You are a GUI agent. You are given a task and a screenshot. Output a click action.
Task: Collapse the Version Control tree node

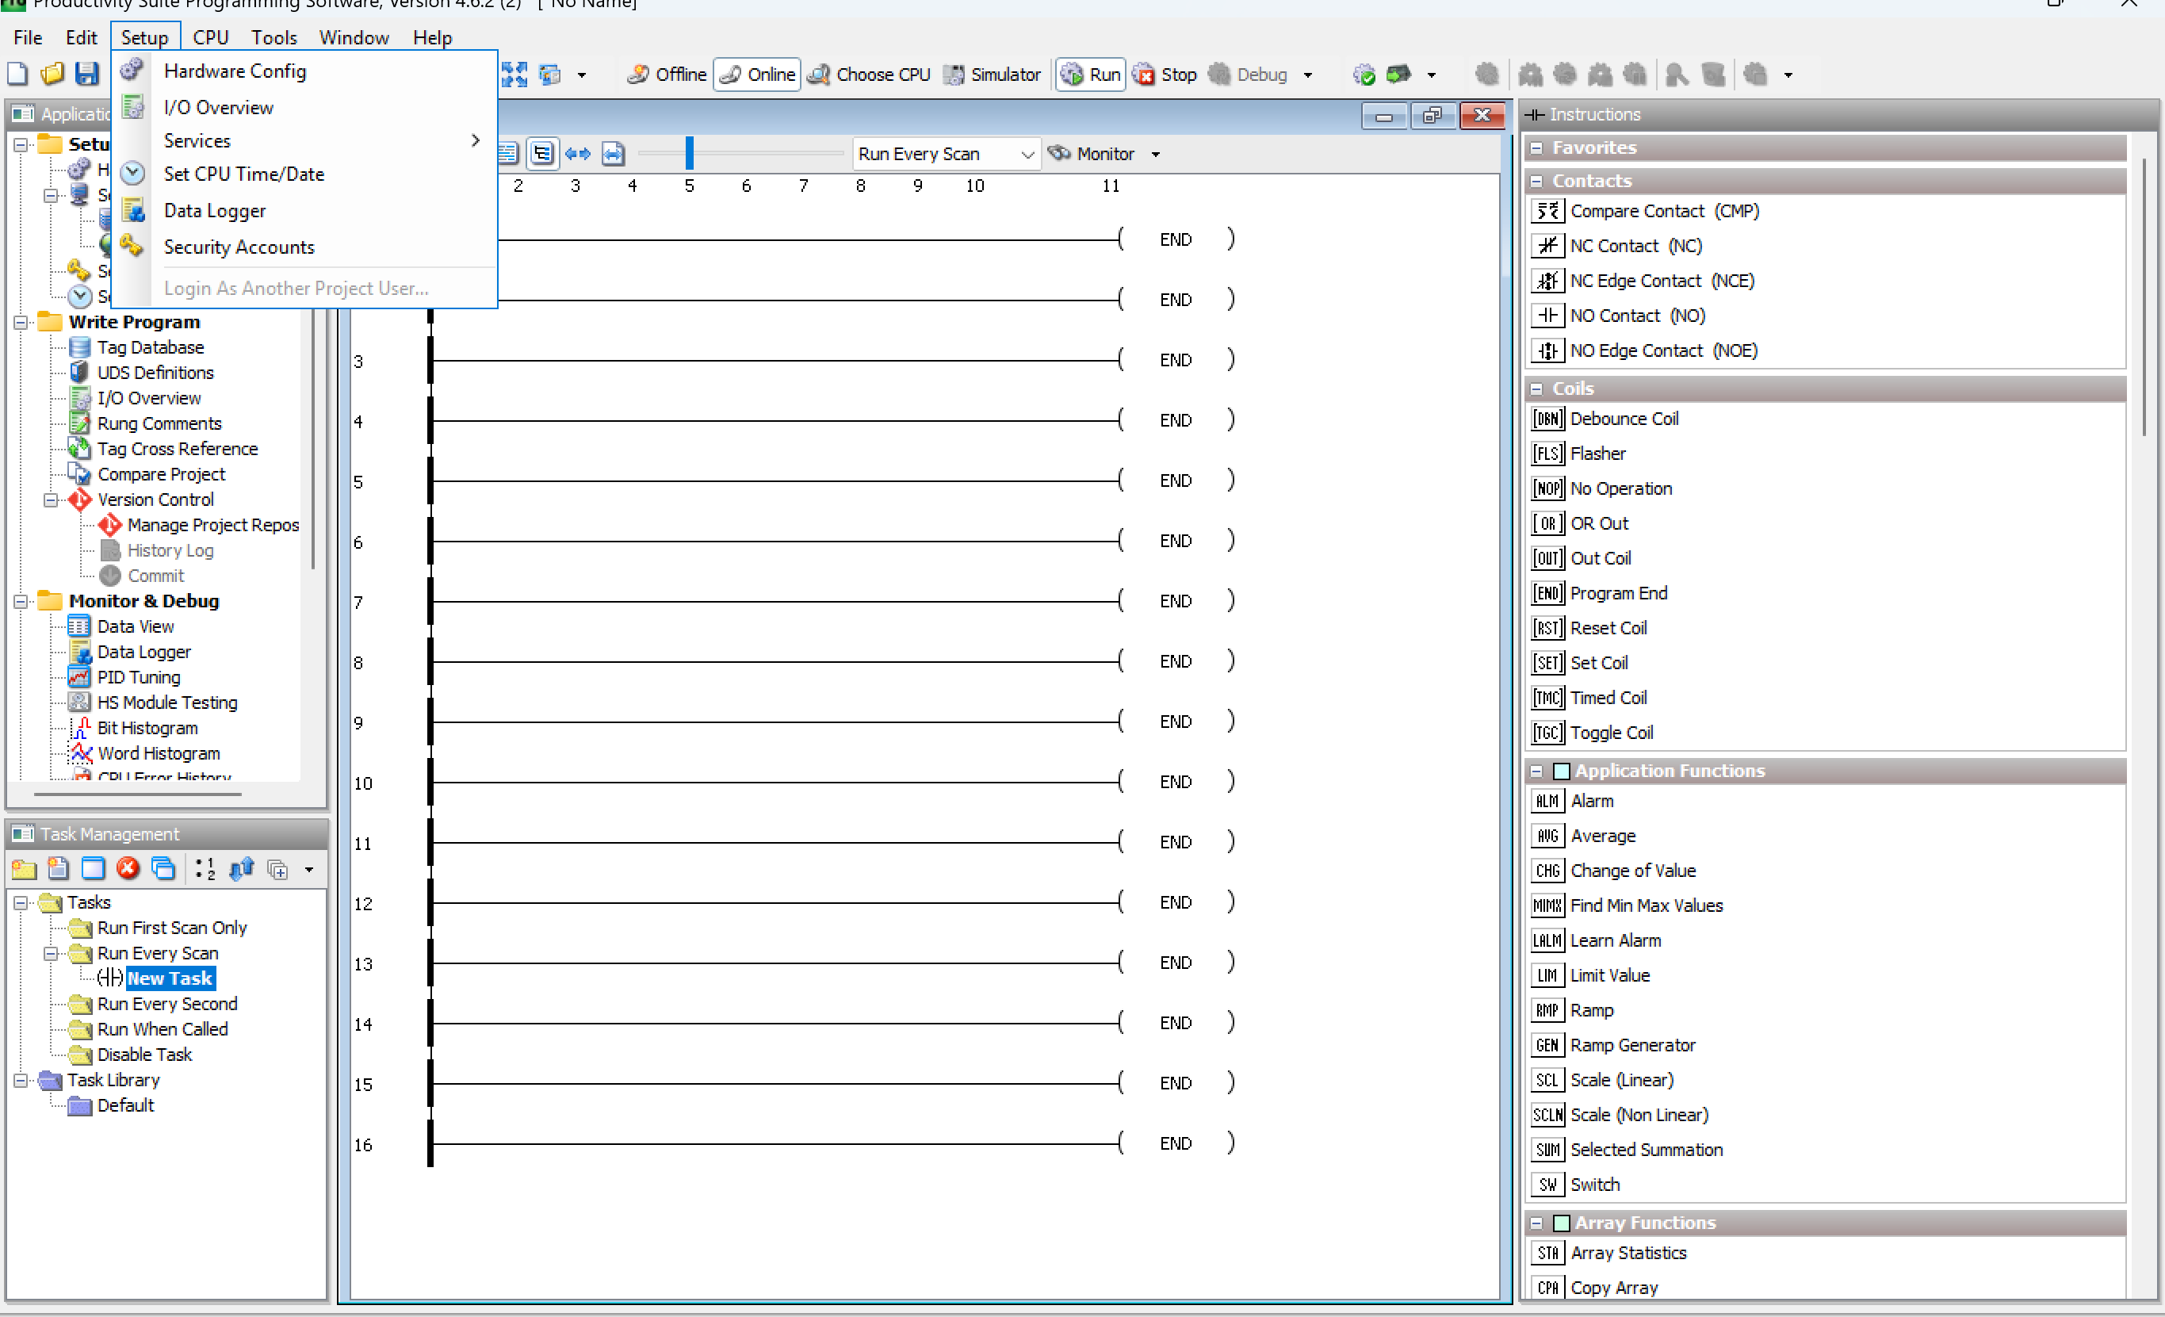click(51, 500)
